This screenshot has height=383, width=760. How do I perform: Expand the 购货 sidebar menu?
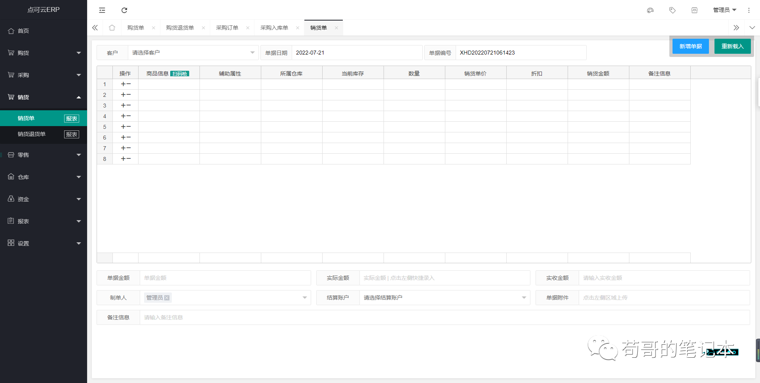click(44, 53)
